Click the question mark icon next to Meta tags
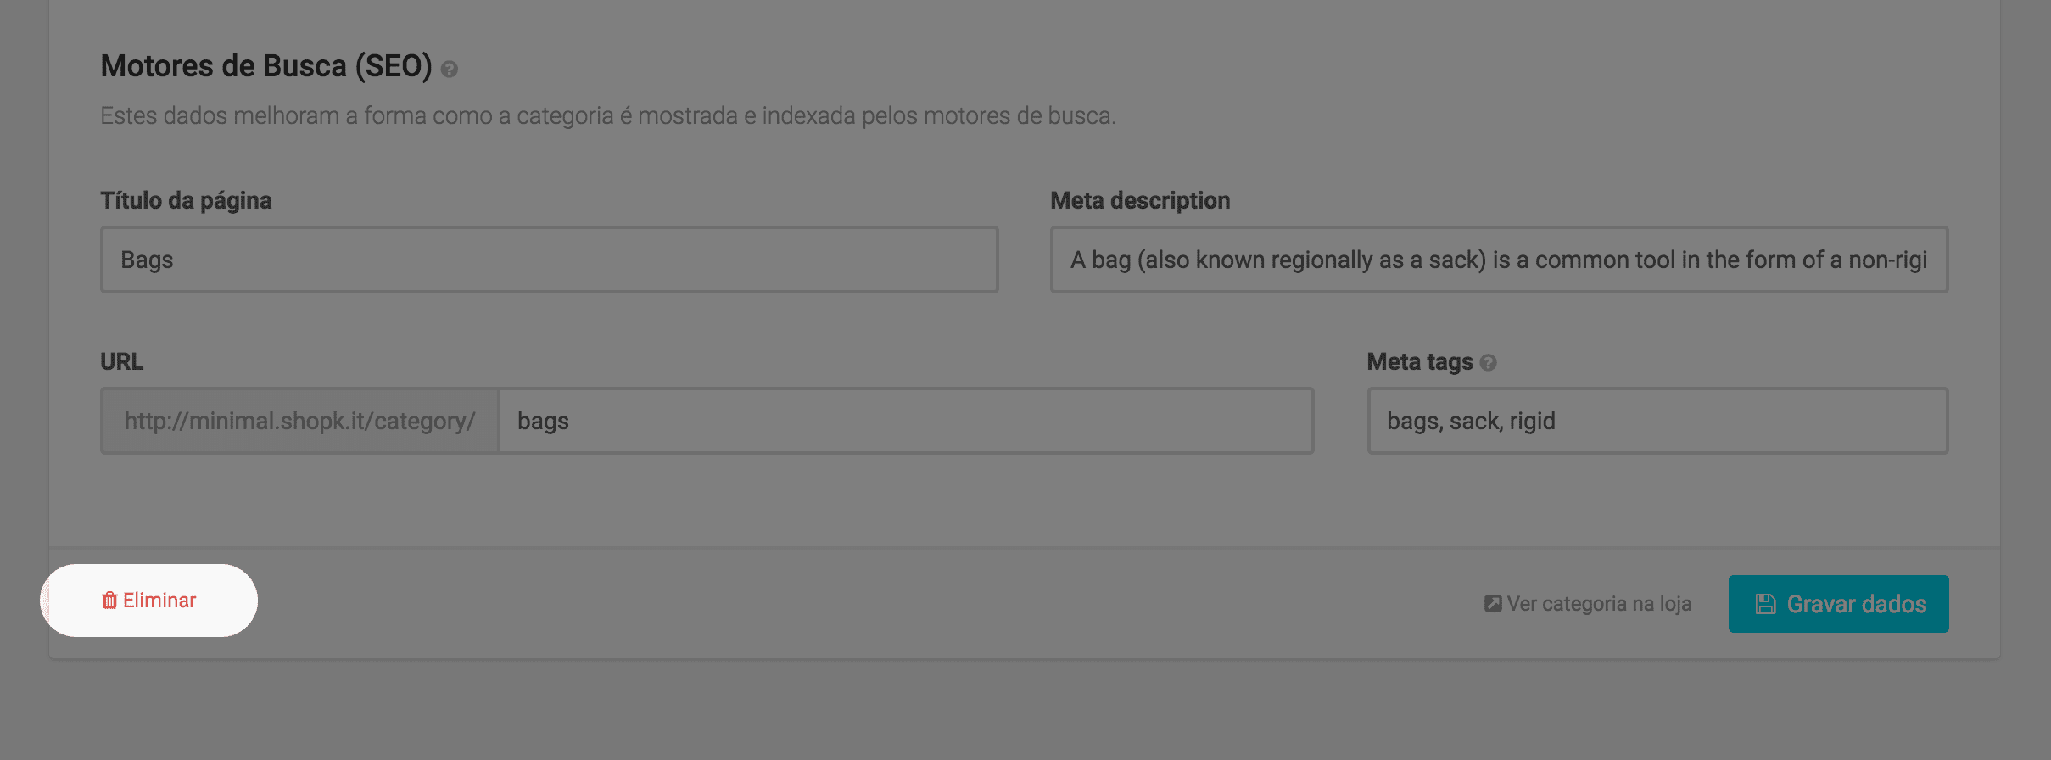Viewport: 2051px width, 760px height. pyautogui.click(x=1488, y=363)
